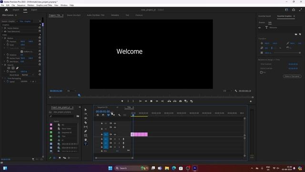Step back one frame
This screenshot has width=305, height=172.
(146, 101)
